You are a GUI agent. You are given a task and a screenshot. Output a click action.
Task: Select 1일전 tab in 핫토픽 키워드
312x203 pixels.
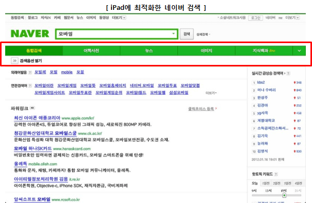266,183
